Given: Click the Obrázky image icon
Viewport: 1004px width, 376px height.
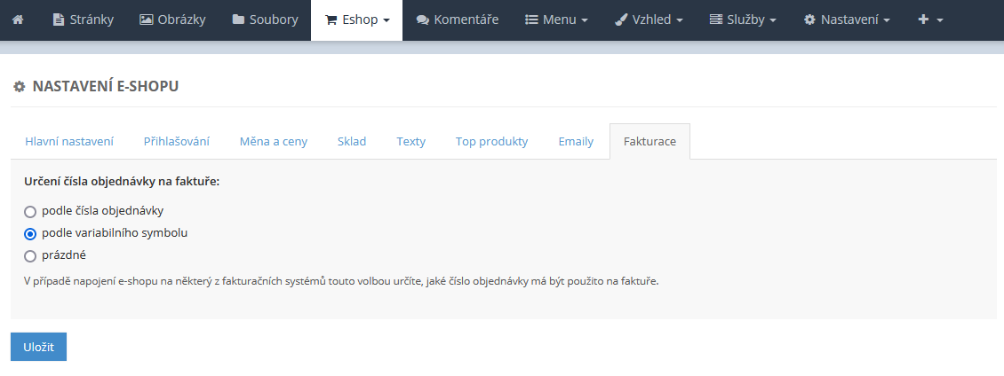Looking at the screenshot, I should [x=147, y=20].
